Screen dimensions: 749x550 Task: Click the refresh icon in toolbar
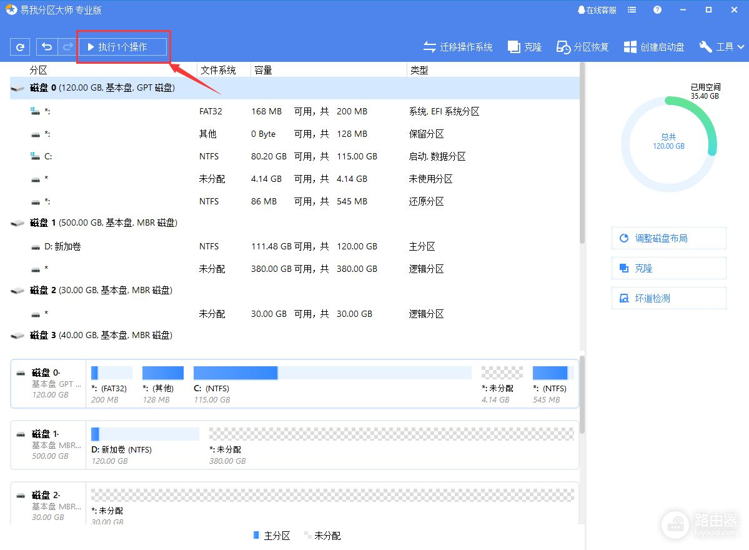[20, 47]
